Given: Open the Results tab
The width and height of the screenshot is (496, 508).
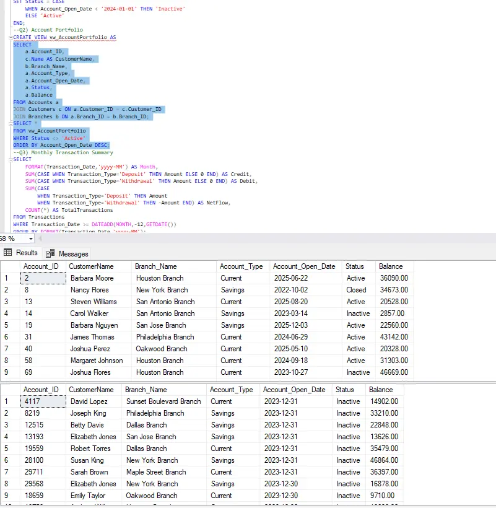Looking at the screenshot, I should point(20,253).
